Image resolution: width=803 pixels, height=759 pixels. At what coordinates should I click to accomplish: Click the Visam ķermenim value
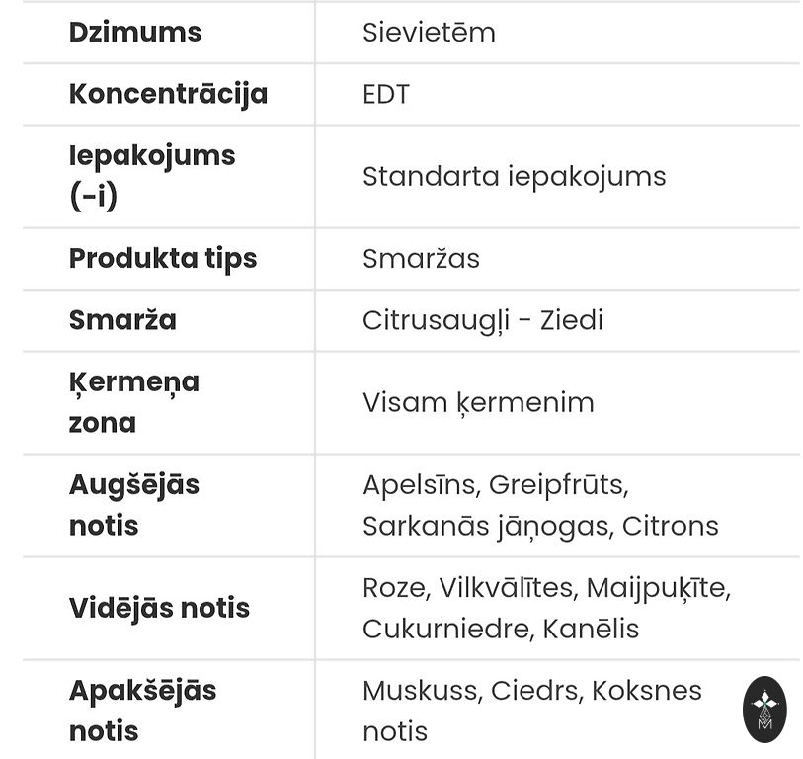point(478,402)
